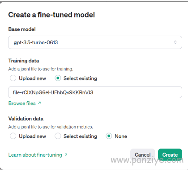Click 'Add a jsonl file to use for validation metrics.'
Screen dimensions: 188x170
51,127
